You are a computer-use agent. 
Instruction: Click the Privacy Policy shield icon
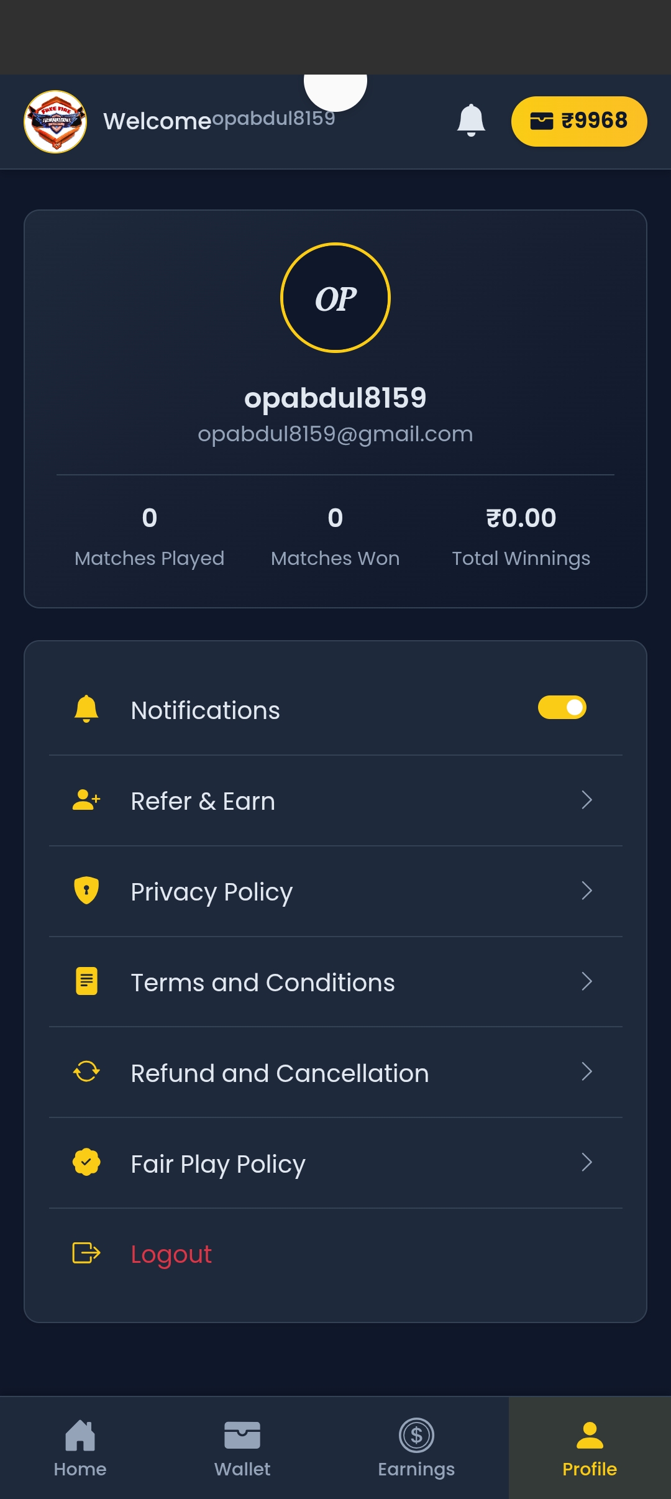86,891
